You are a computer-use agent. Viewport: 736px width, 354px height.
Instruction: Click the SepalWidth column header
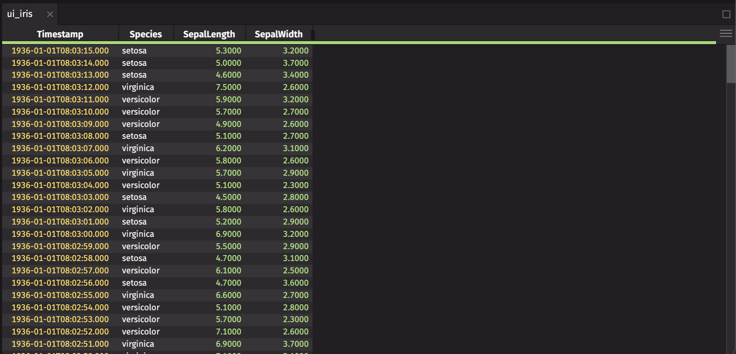click(x=278, y=34)
